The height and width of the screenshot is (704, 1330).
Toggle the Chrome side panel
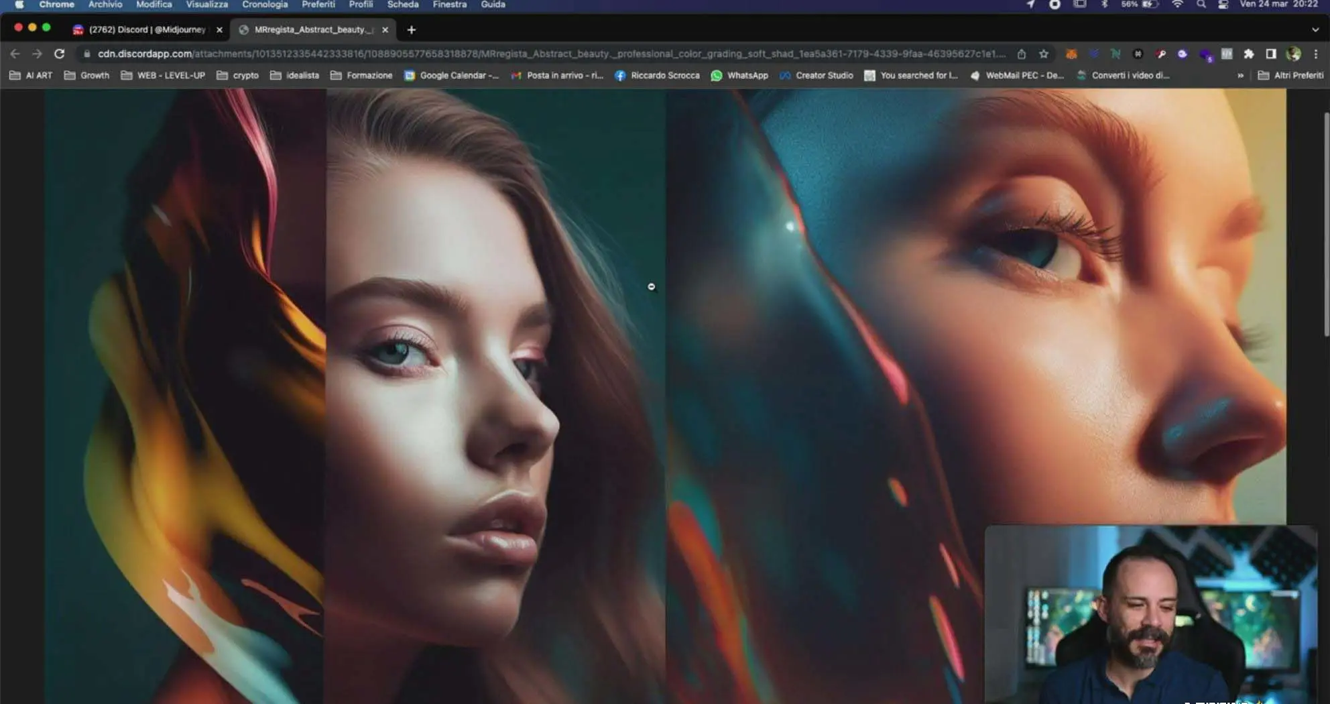1270,54
